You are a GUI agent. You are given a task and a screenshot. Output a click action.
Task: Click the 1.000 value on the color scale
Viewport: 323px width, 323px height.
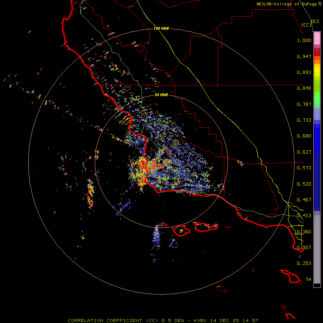304,40
